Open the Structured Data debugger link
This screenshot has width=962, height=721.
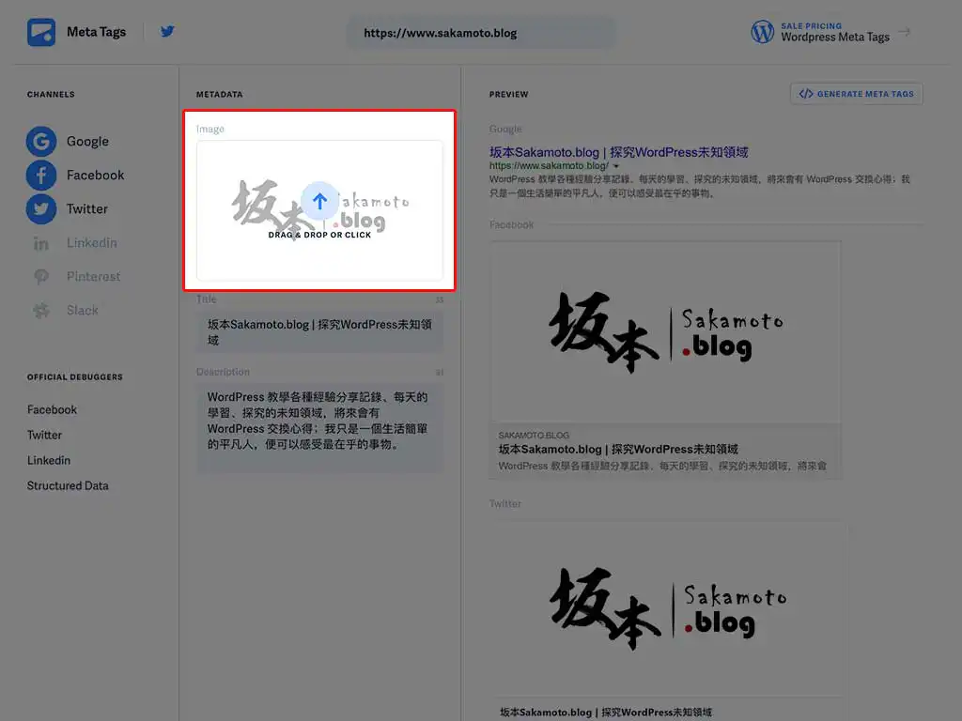pos(68,486)
